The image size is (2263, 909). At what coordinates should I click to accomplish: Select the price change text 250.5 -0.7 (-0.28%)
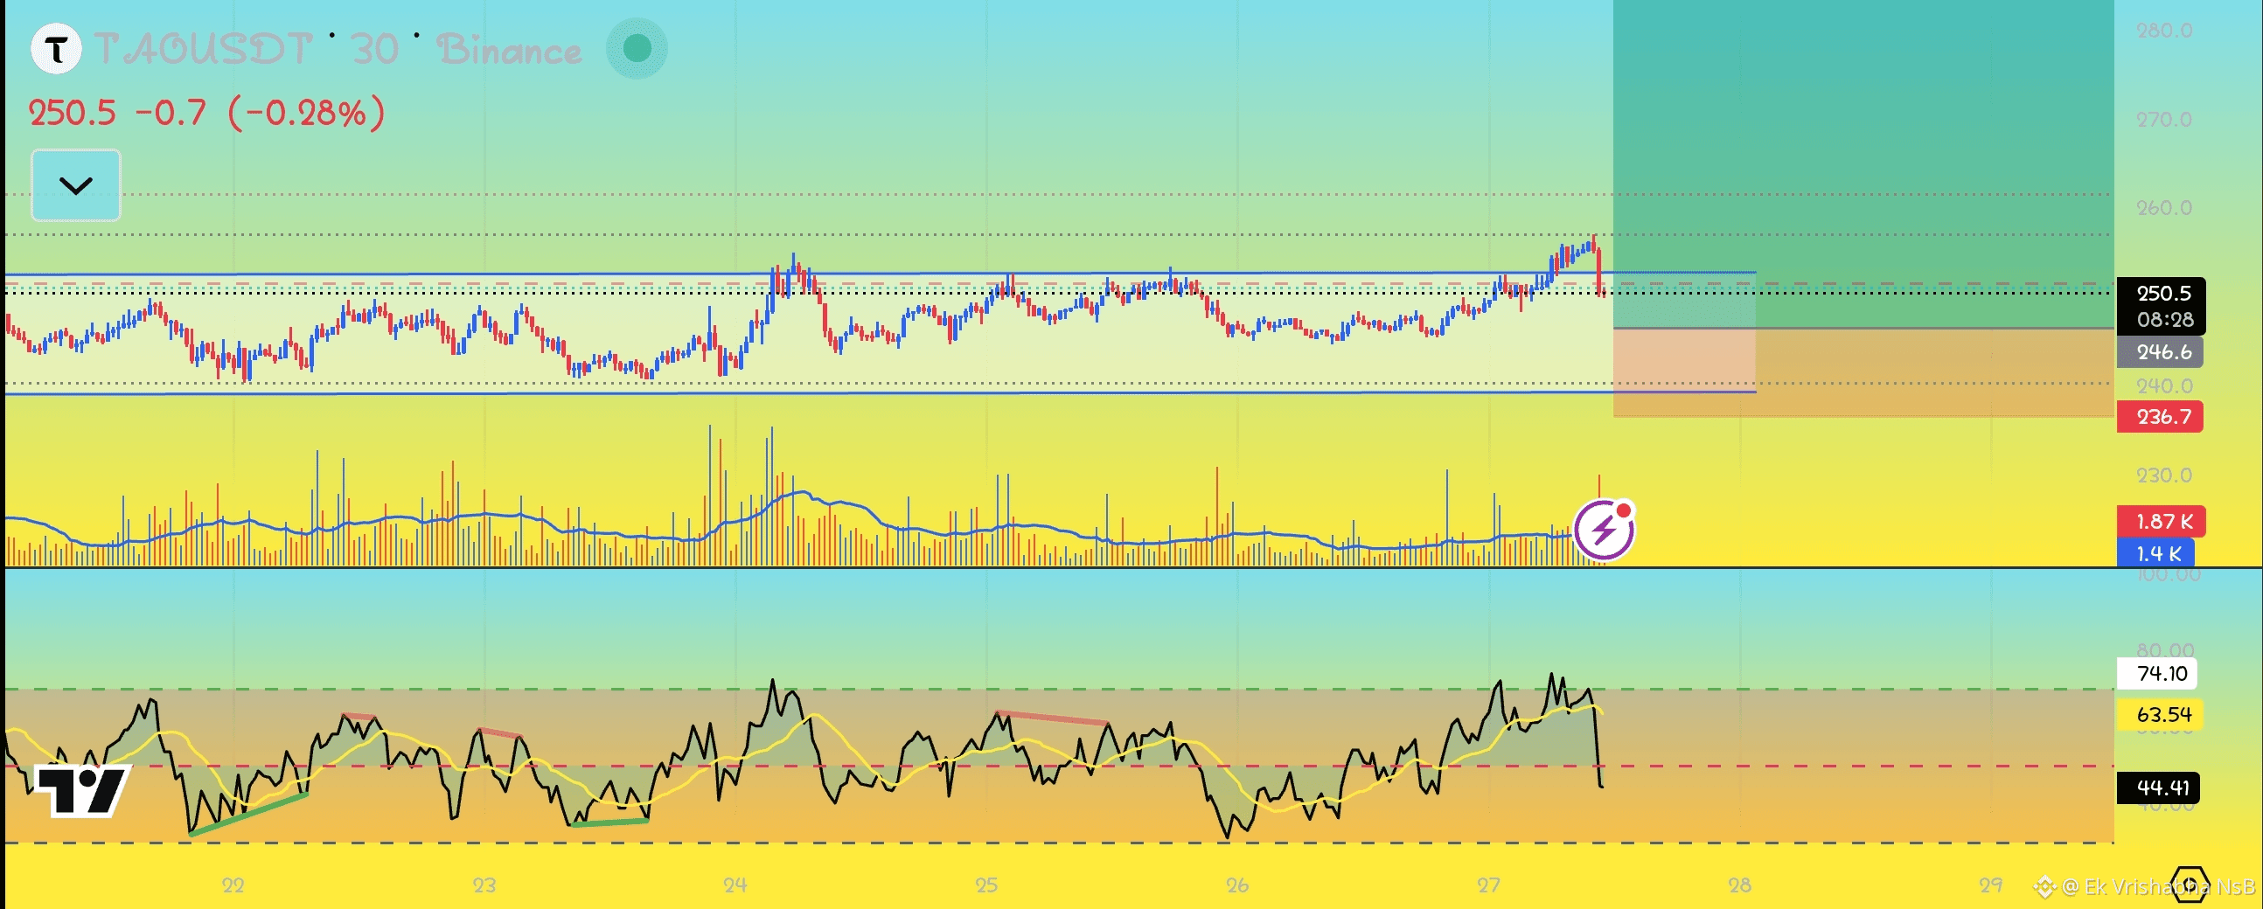[207, 113]
